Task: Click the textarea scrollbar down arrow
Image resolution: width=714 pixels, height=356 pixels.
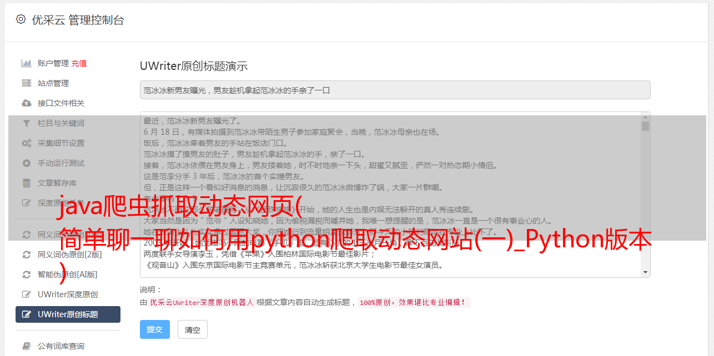Action: click(x=645, y=272)
